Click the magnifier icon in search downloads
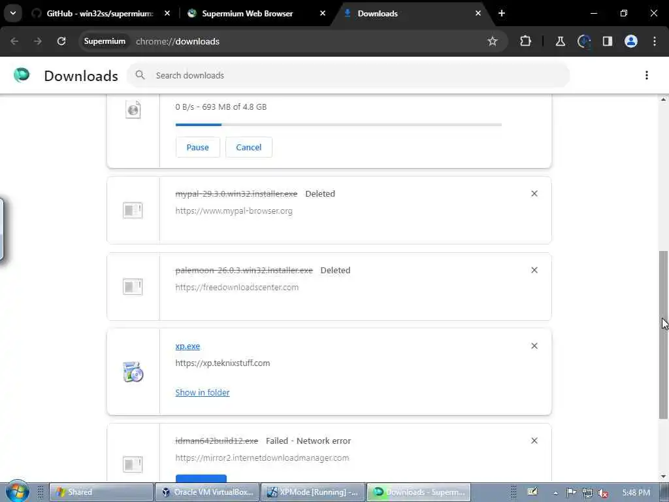This screenshot has width=669, height=502. point(140,75)
